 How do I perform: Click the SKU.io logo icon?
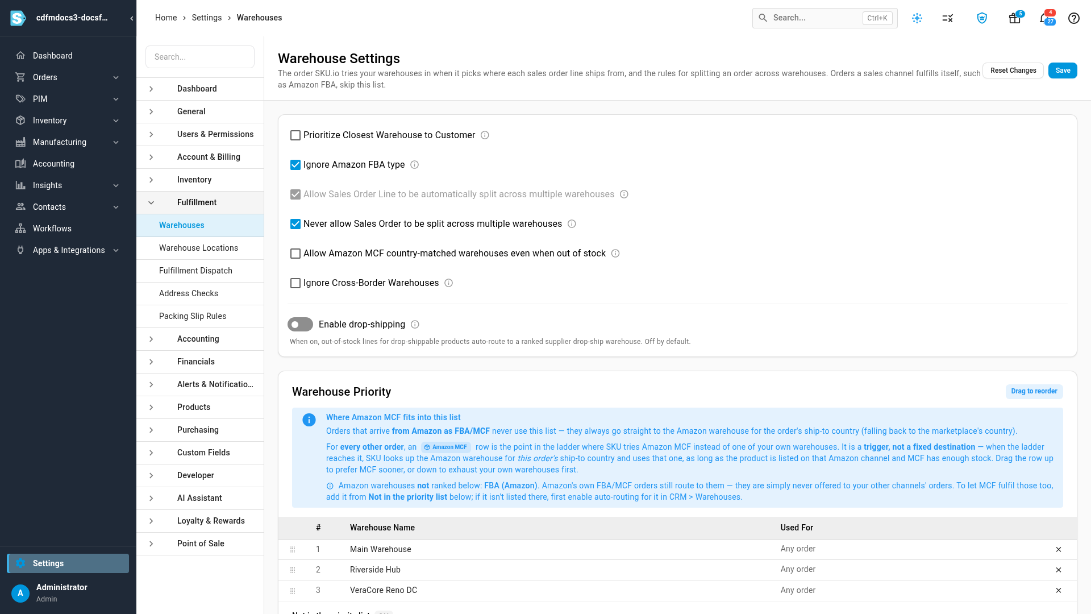coord(18,18)
